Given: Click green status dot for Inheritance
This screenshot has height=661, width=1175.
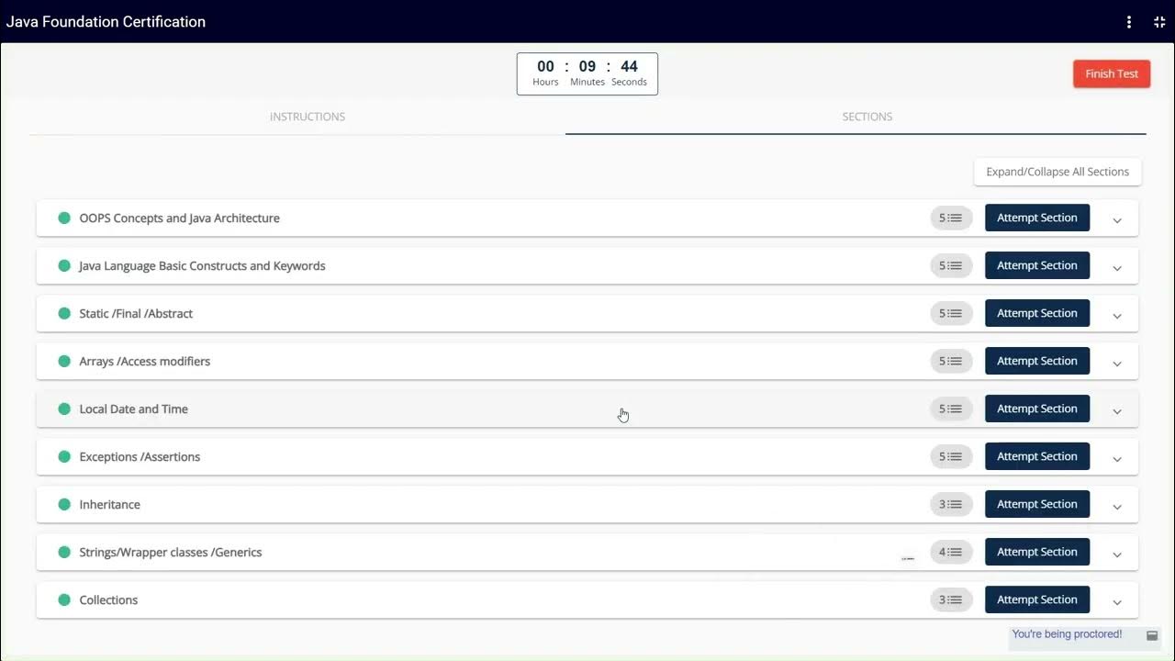Looking at the screenshot, I should tap(64, 504).
